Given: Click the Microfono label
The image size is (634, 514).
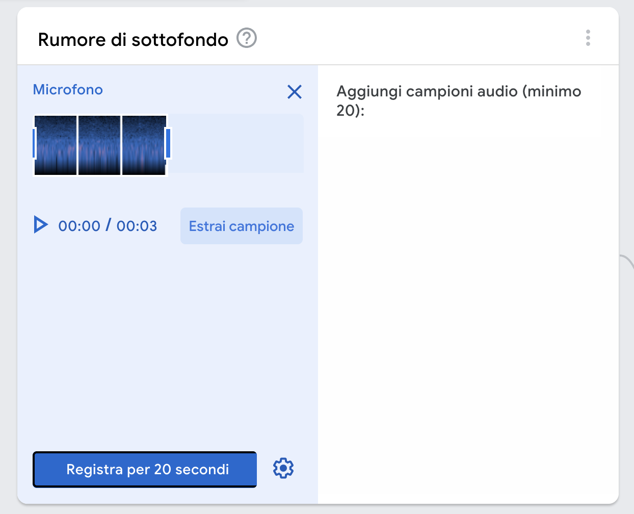Looking at the screenshot, I should (68, 90).
